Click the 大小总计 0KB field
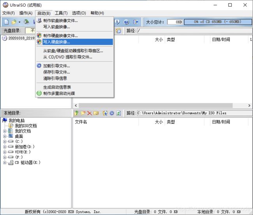253x215 pixels. [x=175, y=22]
